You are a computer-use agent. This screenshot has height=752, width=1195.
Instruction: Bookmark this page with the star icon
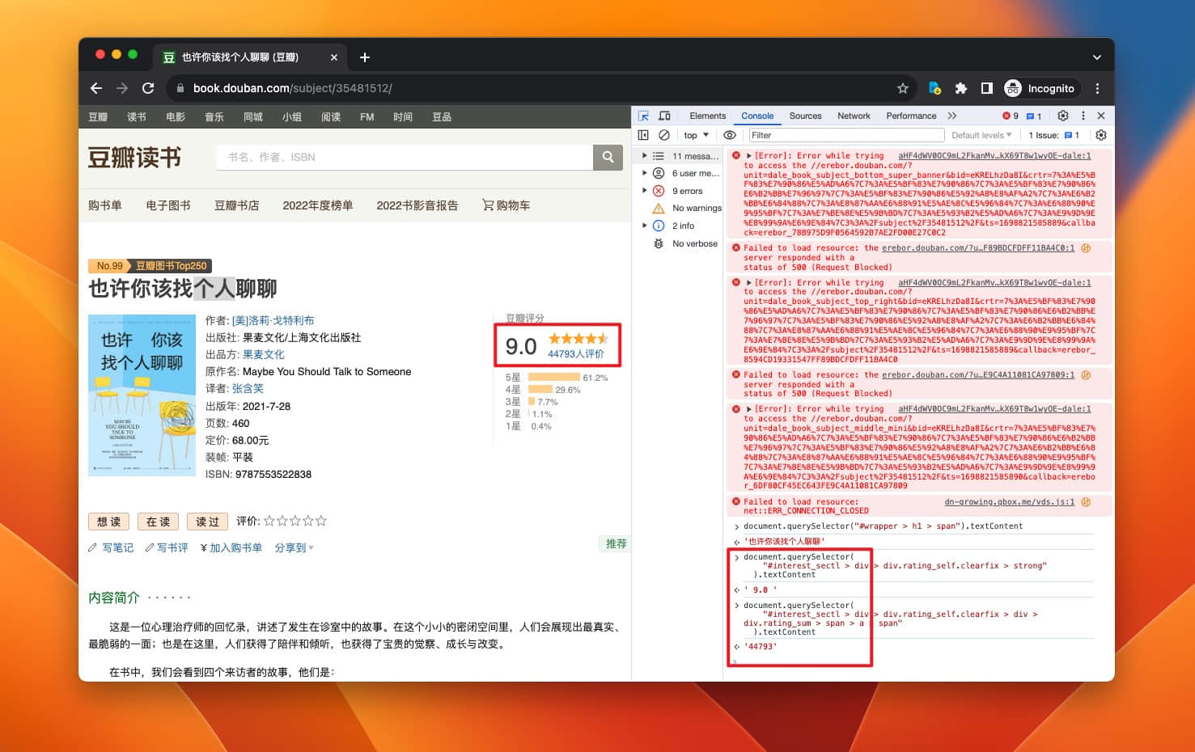click(903, 88)
